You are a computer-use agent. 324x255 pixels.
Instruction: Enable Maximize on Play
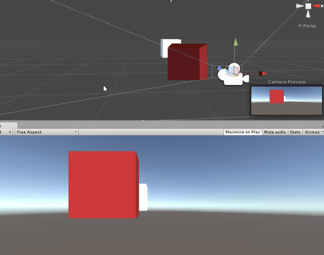pos(243,132)
